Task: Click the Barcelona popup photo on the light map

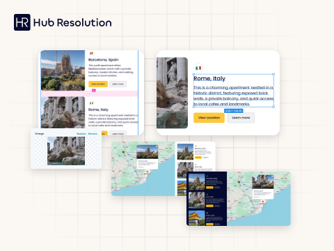Action: (x=148, y=152)
